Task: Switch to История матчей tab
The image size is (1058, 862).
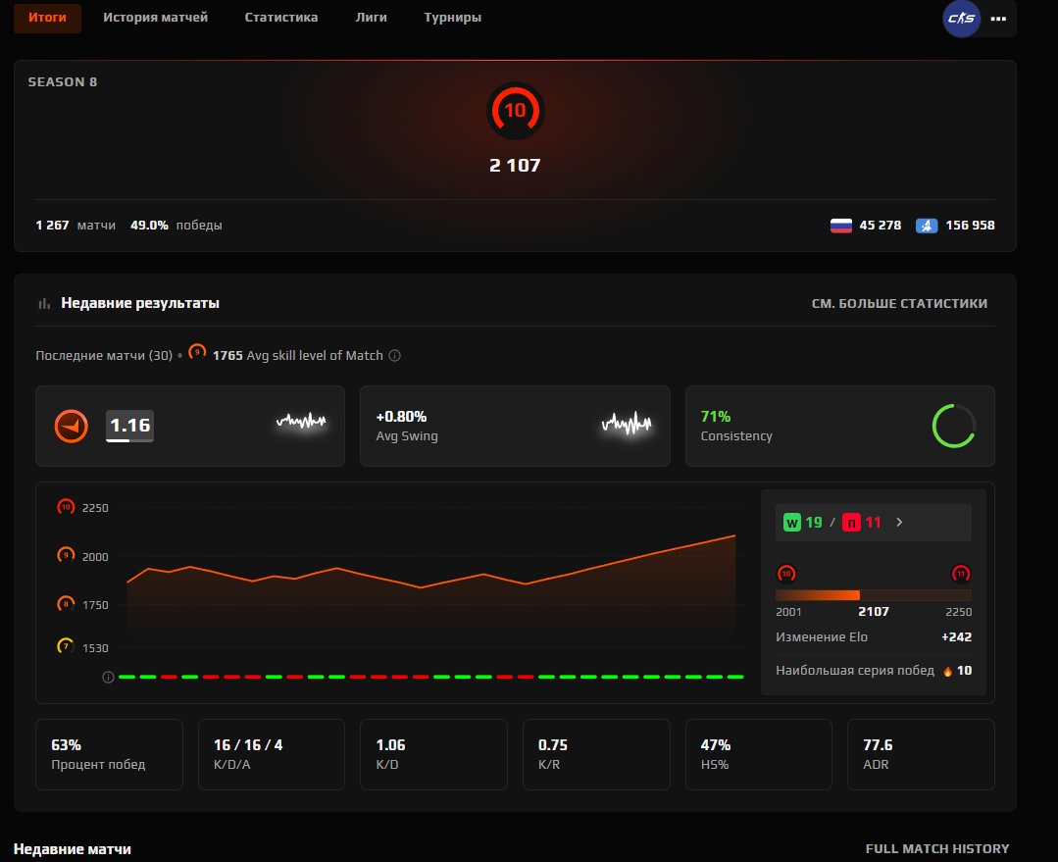Action: click(155, 18)
